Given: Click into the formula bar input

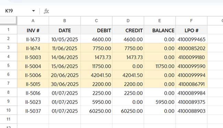Looking at the screenshot, I should point(137,11).
